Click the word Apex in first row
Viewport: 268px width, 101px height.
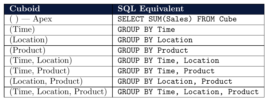(x=42, y=19)
